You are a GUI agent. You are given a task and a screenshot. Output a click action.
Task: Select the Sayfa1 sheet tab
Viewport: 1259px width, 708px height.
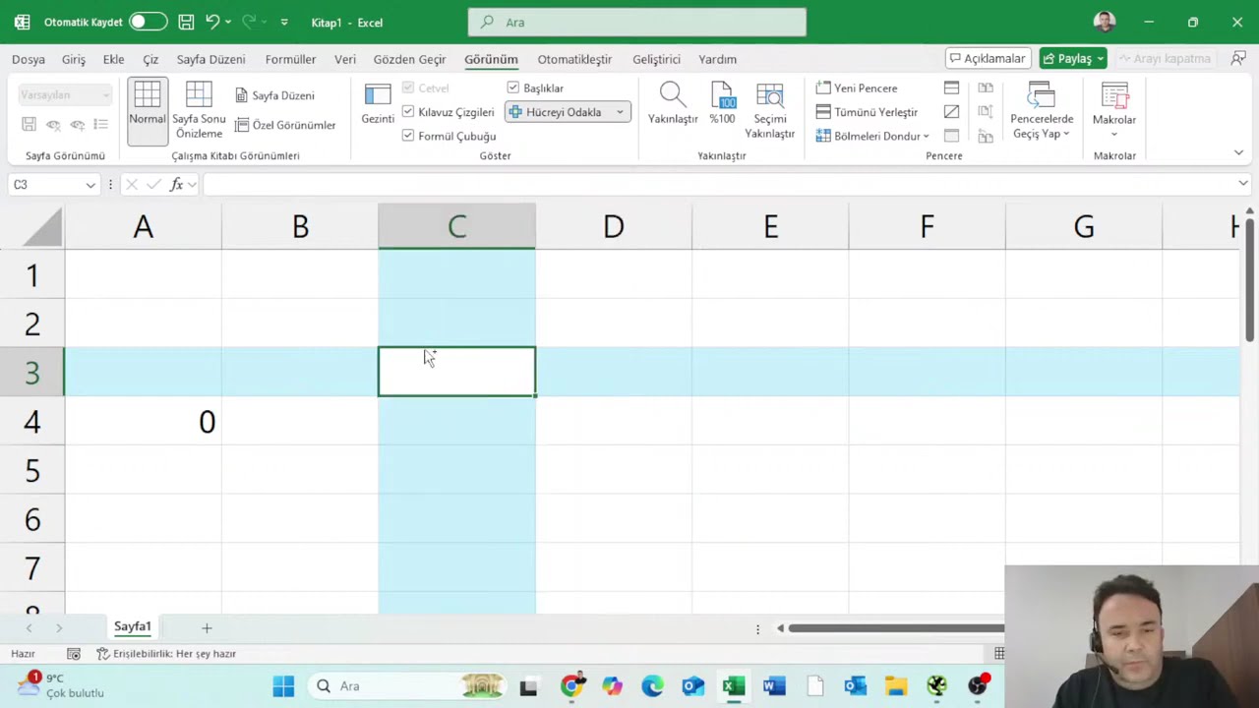(x=133, y=626)
